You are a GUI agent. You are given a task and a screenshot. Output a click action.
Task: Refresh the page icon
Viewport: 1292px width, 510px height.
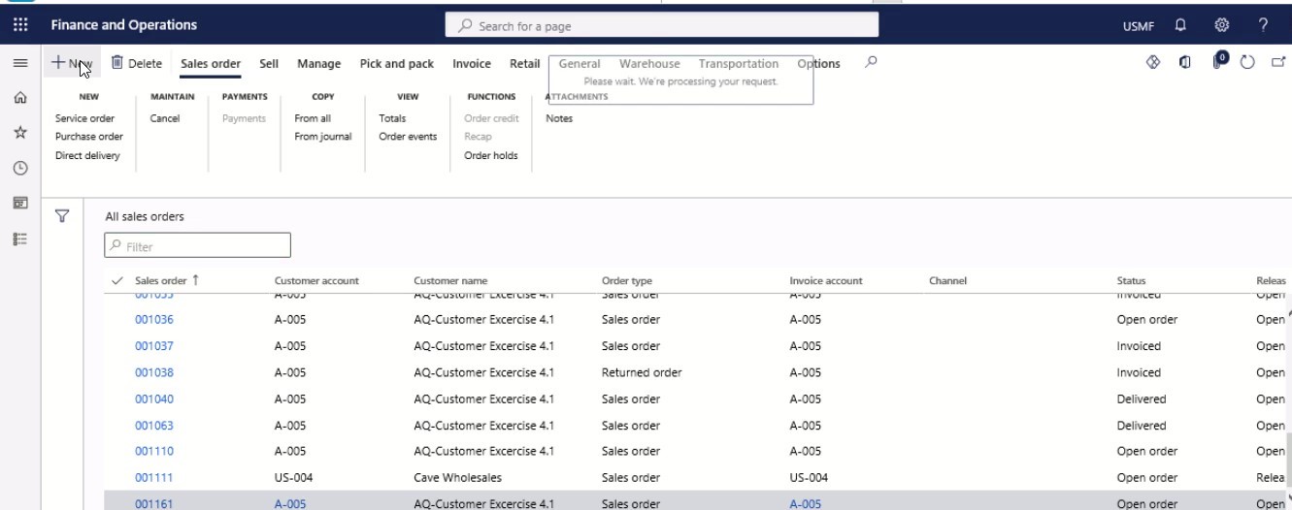pos(1248,62)
